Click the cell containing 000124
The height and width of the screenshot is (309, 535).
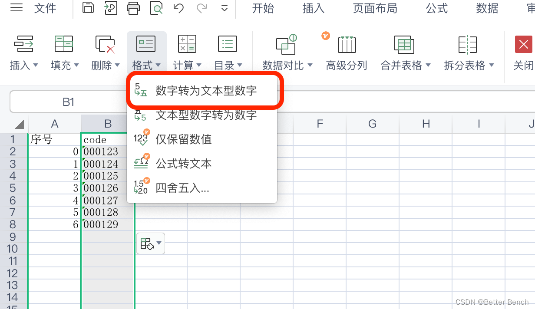point(108,164)
